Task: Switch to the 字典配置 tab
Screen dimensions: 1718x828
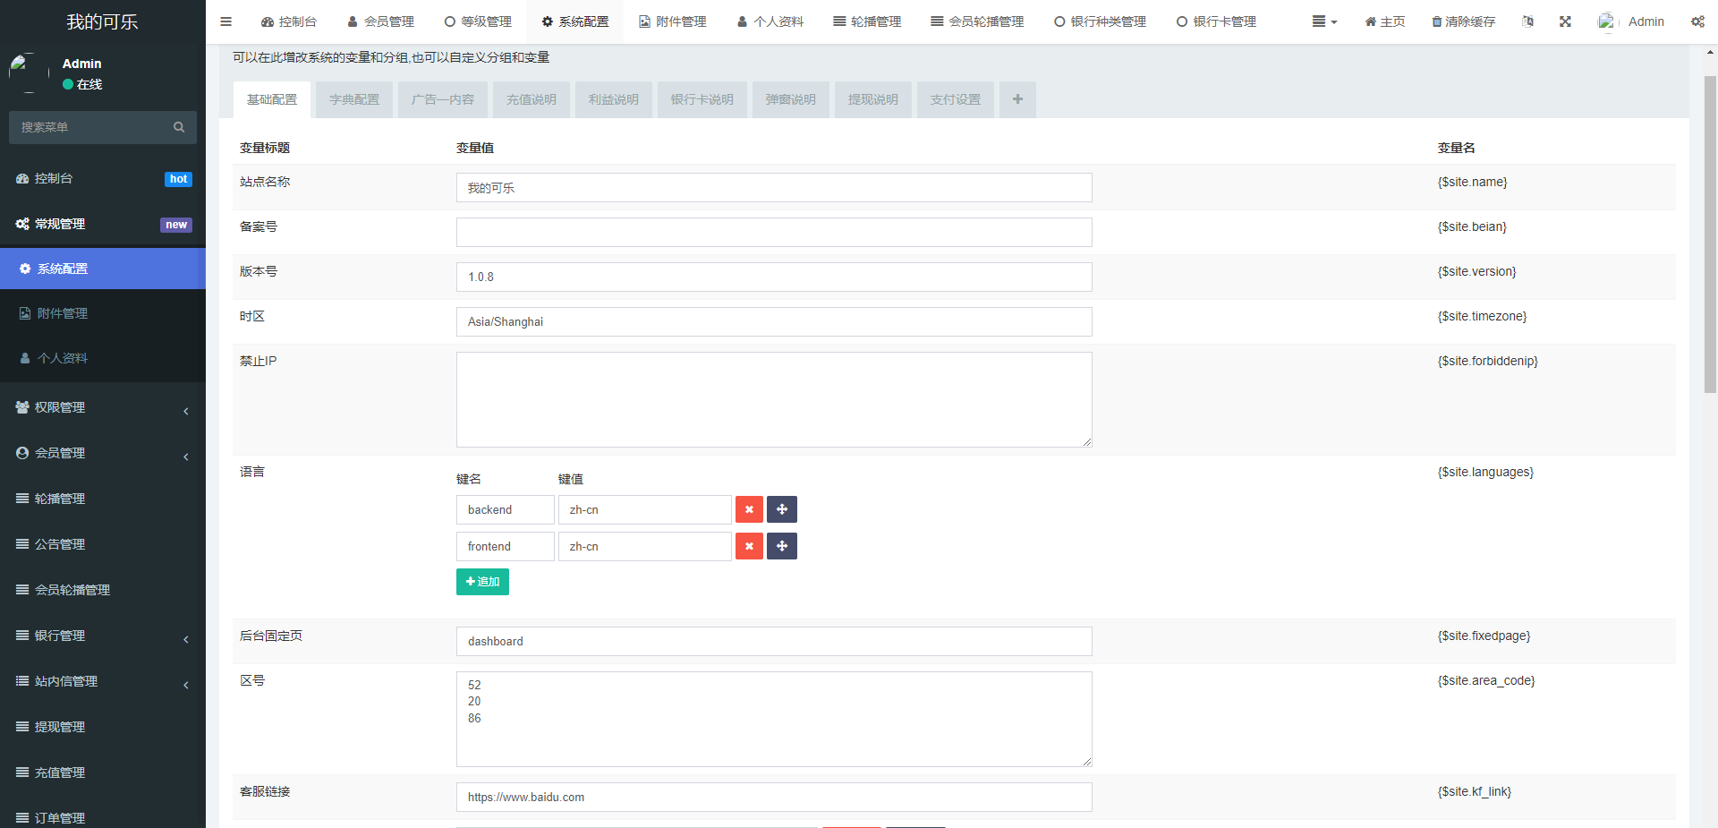Action: pyautogui.click(x=354, y=99)
